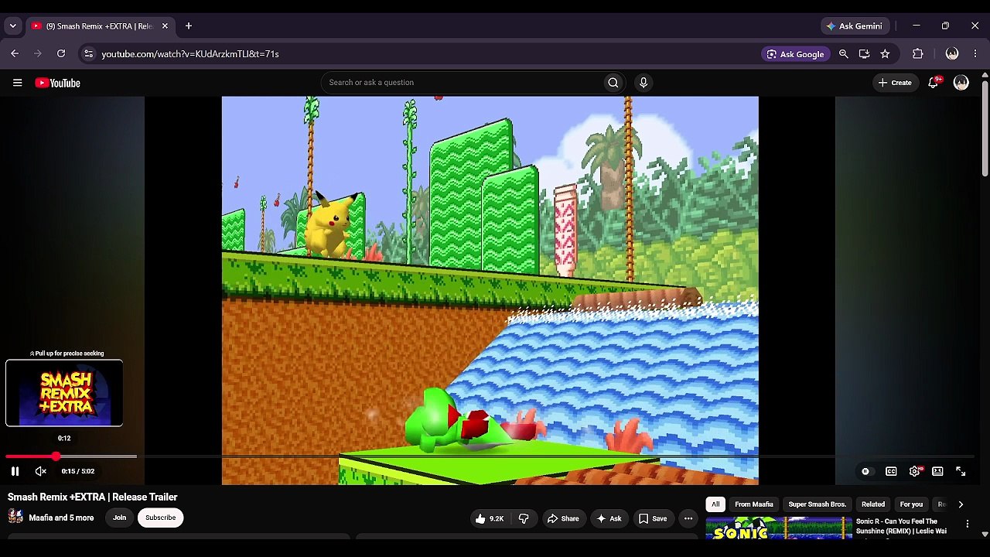Open the Sonic R video title link

tap(901, 526)
